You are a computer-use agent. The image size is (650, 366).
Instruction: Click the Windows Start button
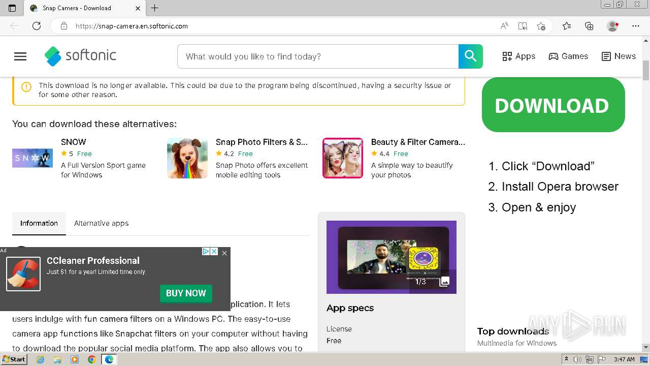click(x=14, y=359)
